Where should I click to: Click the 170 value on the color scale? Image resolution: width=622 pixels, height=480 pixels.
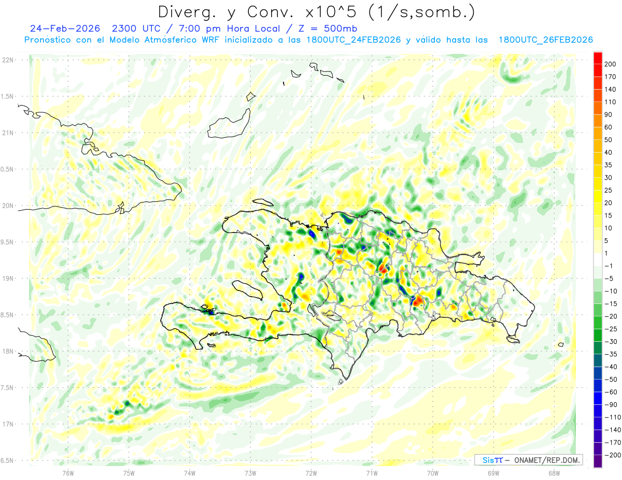tap(611, 77)
